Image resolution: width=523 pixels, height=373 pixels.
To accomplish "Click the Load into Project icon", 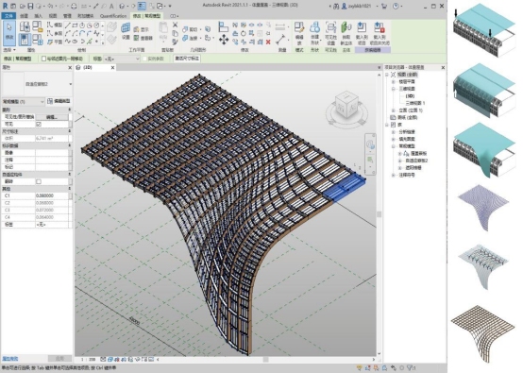I will click(x=362, y=33).
